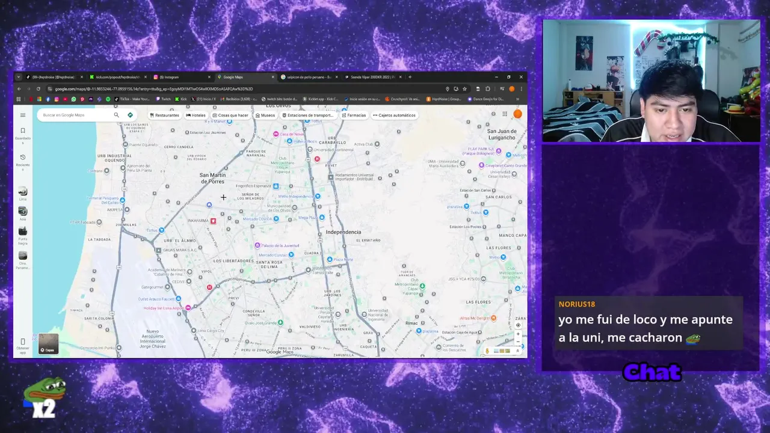Open a new browser tab
Image resolution: width=770 pixels, height=433 pixels.
[x=410, y=77]
